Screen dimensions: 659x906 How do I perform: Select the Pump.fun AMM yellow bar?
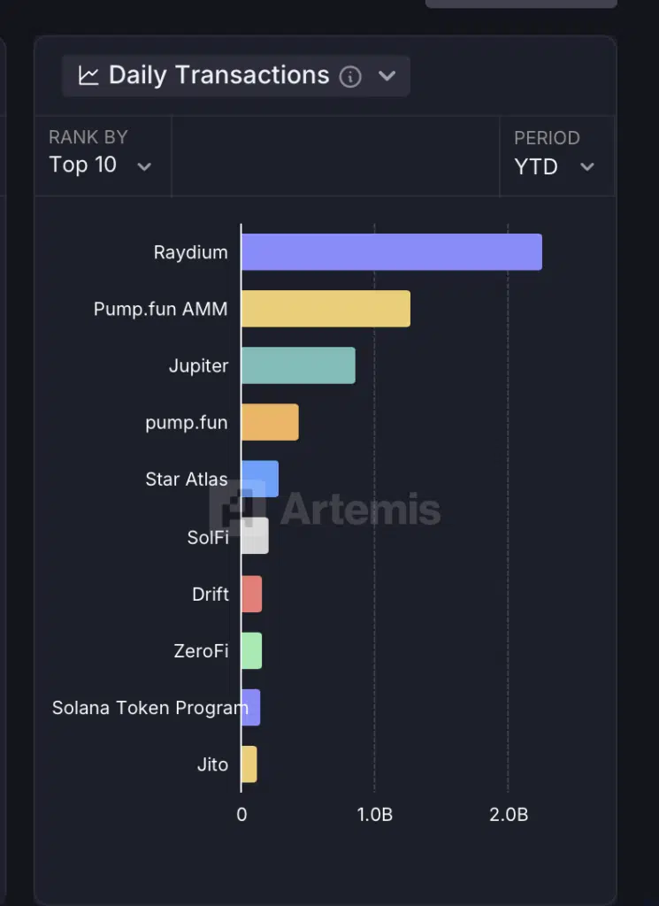[x=323, y=309]
